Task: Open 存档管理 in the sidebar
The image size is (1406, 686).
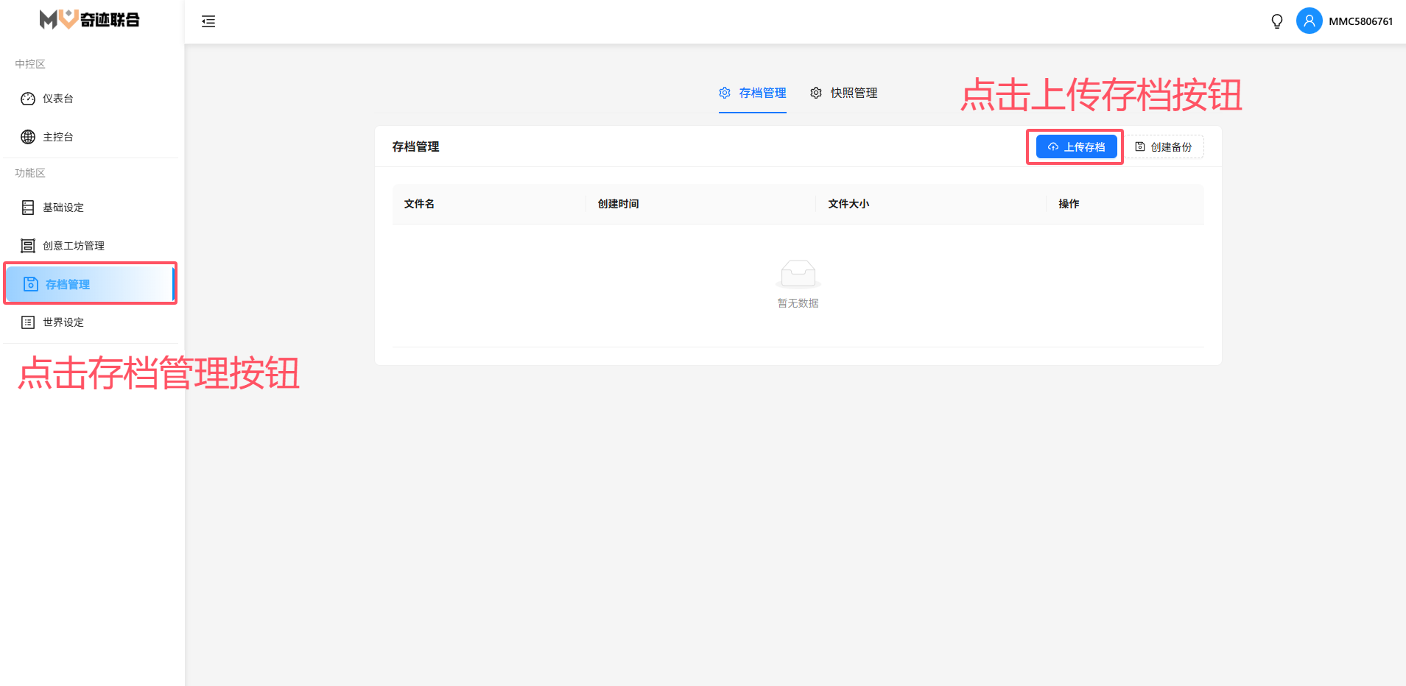Action: pos(68,284)
